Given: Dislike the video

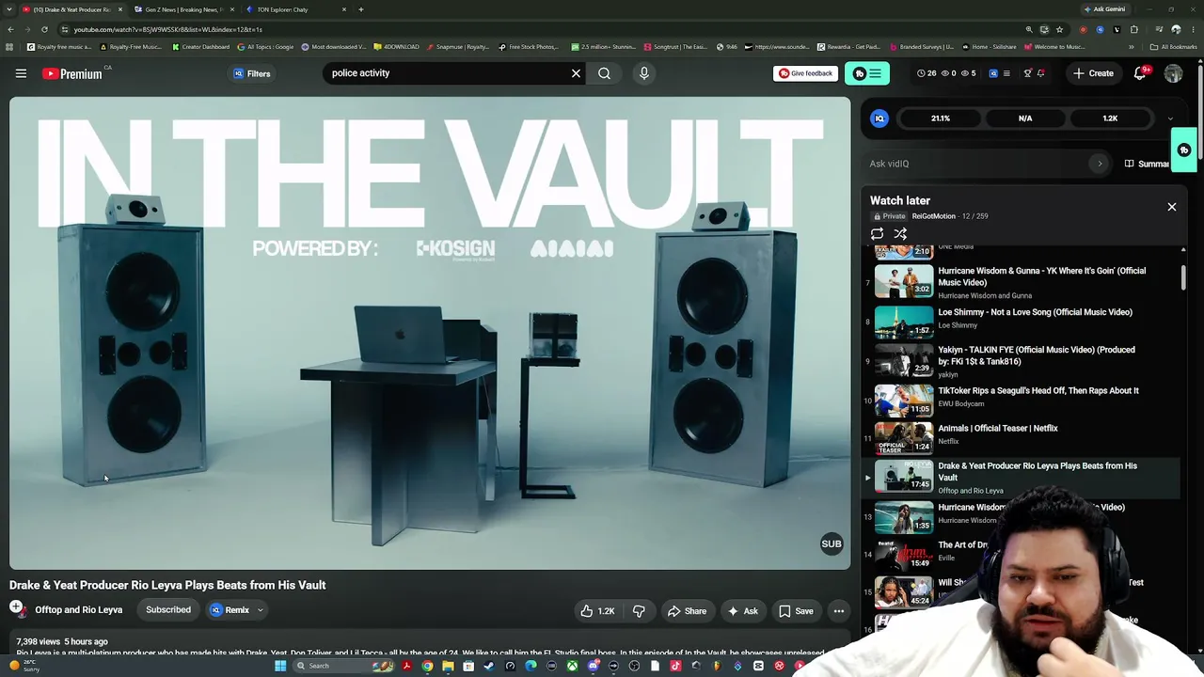Looking at the screenshot, I should click(639, 611).
